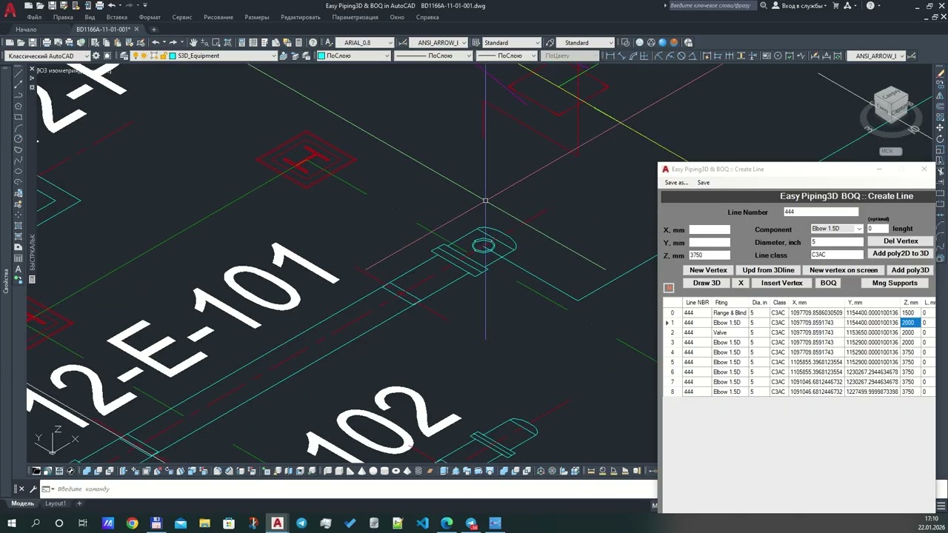948x533 pixels.
Task: Click the New Vertex button
Action: click(708, 270)
